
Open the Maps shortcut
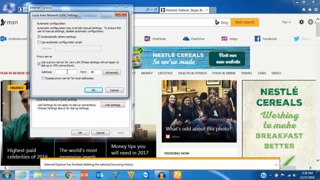229,39
